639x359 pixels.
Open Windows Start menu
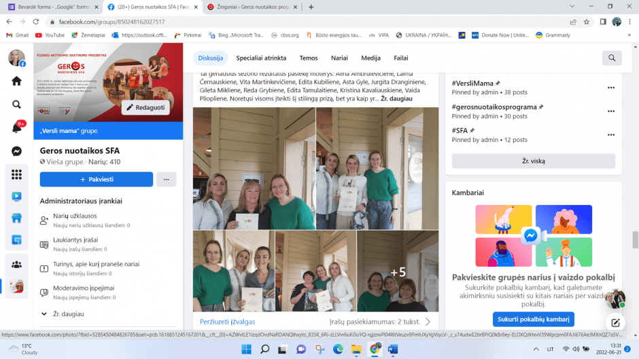247,349
